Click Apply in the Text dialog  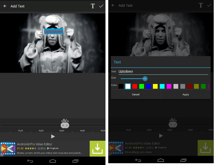pos(186,94)
